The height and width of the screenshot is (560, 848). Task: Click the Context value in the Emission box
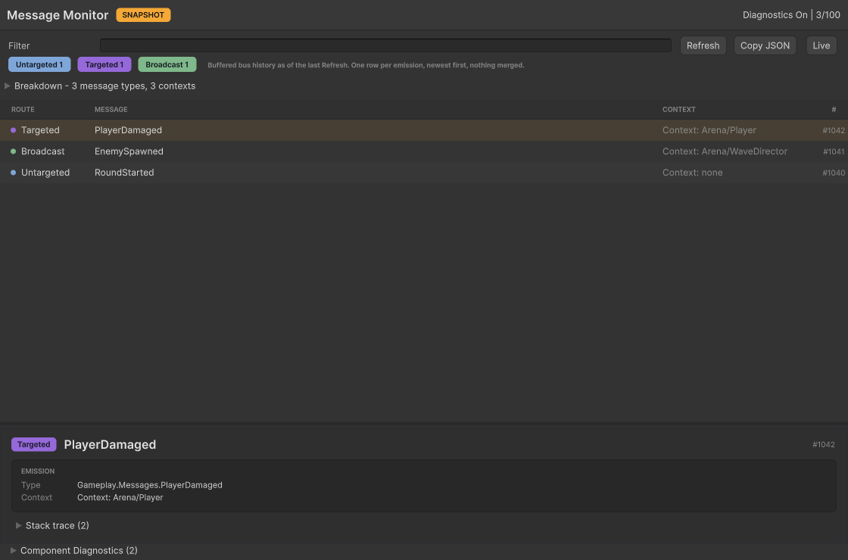tap(120, 497)
